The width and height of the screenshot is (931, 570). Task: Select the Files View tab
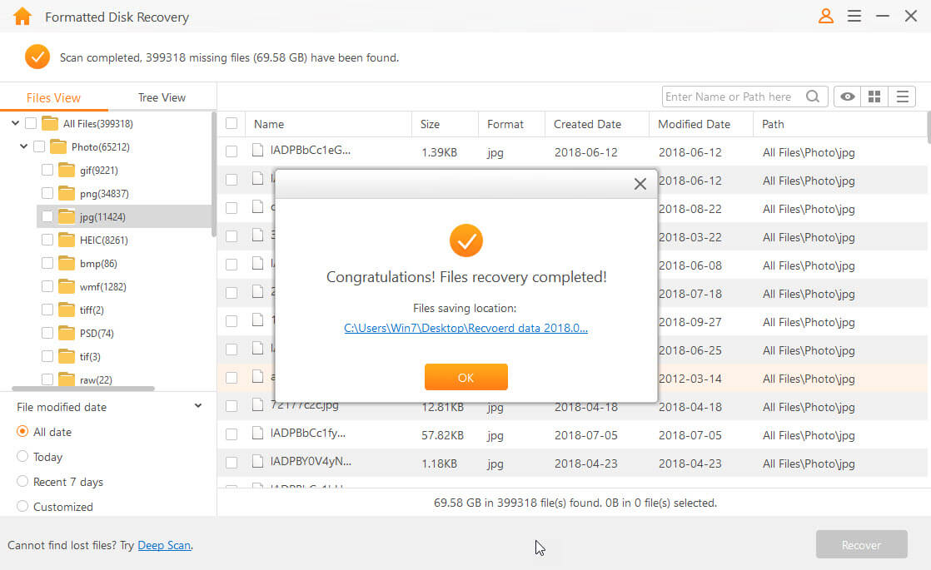pos(53,97)
